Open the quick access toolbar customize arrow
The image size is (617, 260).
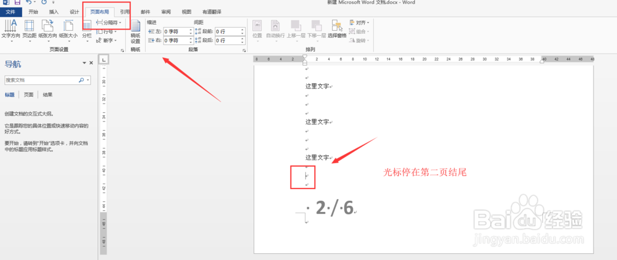[x=52, y=2]
